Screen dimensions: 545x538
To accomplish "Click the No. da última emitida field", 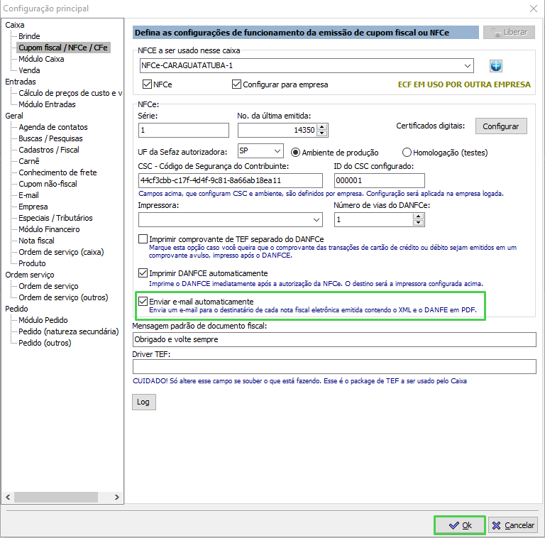I will coord(277,130).
